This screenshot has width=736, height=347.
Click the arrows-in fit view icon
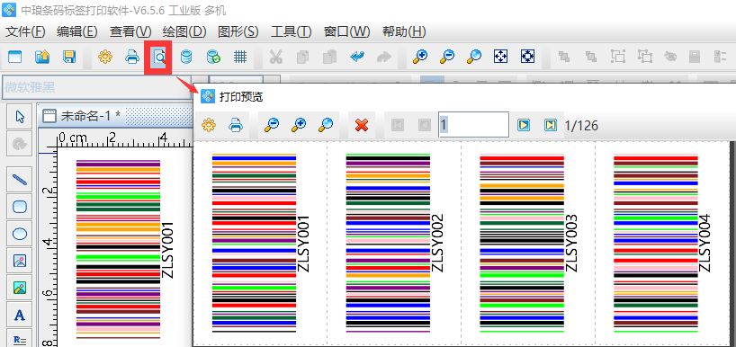(528, 58)
